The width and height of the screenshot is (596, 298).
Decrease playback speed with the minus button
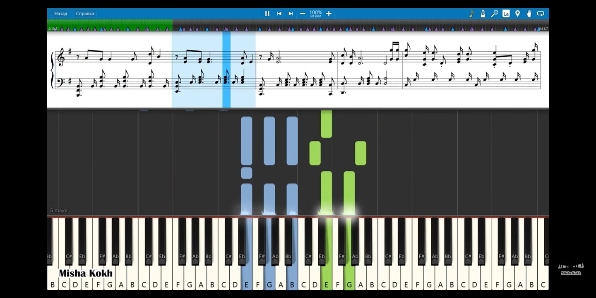click(303, 14)
